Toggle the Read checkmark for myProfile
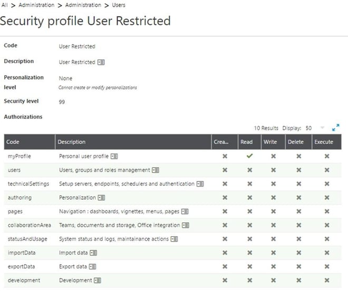 pyautogui.click(x=250, y=156)
